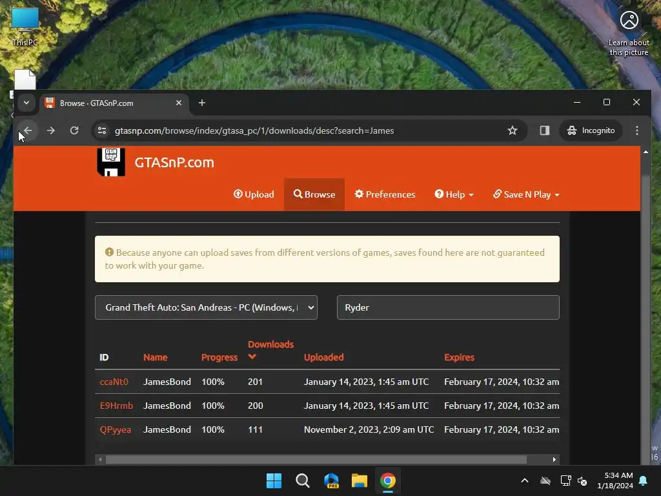The height and width of the screenshot is (496, 661).
Task: Open the game selection combo box
Action: click(206, 307)
